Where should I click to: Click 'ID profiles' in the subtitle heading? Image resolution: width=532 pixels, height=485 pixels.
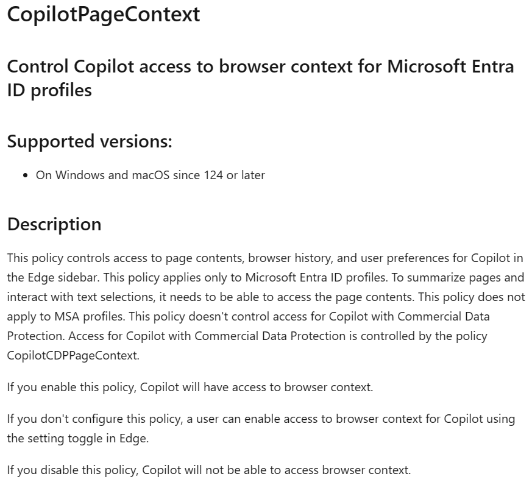pos(49,90)
